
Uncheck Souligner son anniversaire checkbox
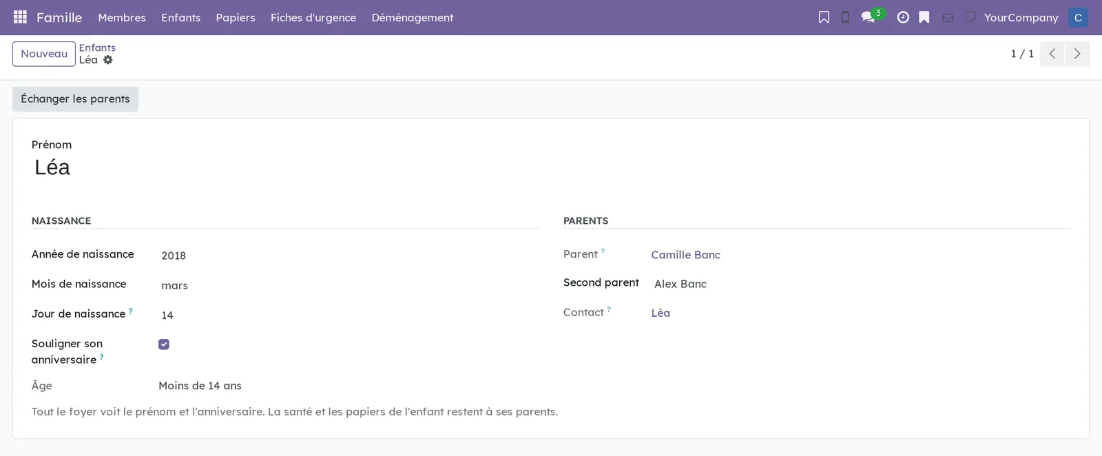pos(164,344)
